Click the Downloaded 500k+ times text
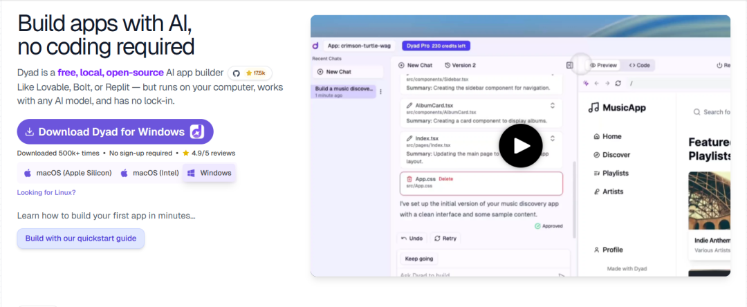The width and height of the screenshot is (747, 307). click(x=58, y=153)
